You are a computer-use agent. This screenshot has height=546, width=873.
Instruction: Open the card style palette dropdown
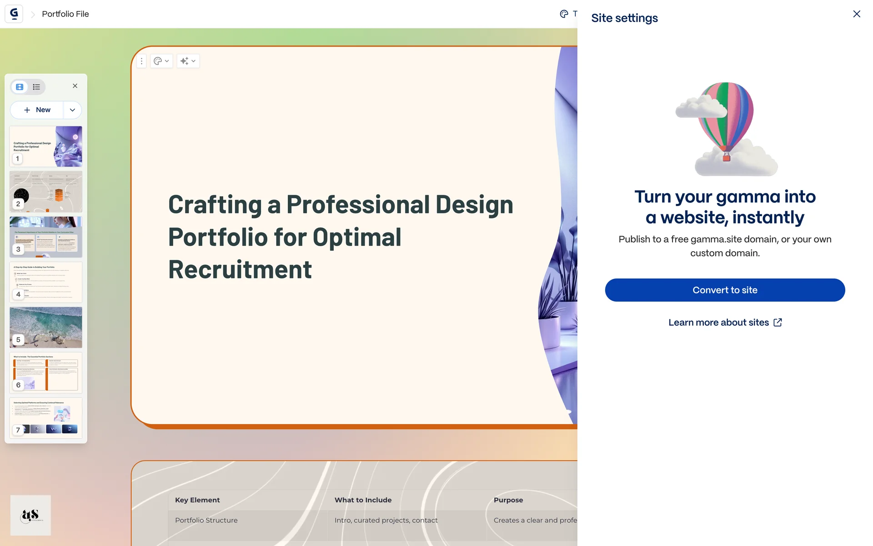[161, 61]
